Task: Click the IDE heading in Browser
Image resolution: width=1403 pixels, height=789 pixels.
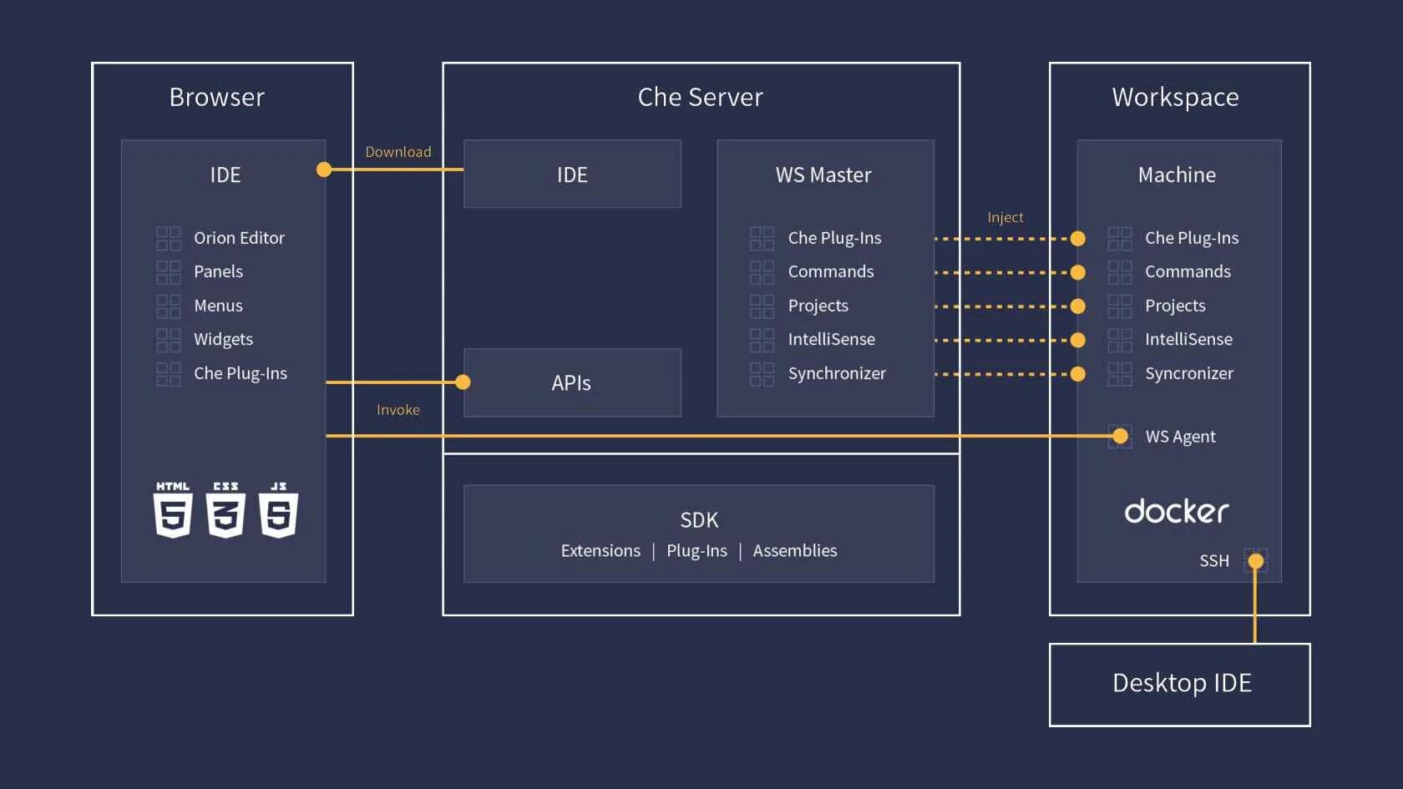Action: (x=225, y=174)
